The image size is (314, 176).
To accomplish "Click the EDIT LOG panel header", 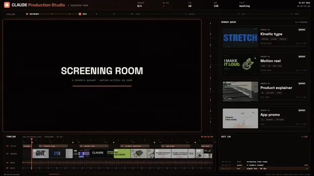I will click(x=226, y=137).
